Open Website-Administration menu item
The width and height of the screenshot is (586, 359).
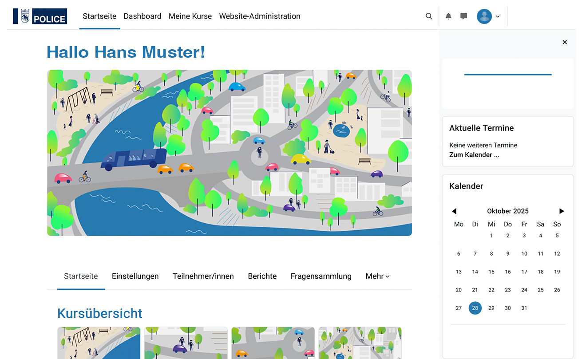pyautogui.click(x=260, y=16)
